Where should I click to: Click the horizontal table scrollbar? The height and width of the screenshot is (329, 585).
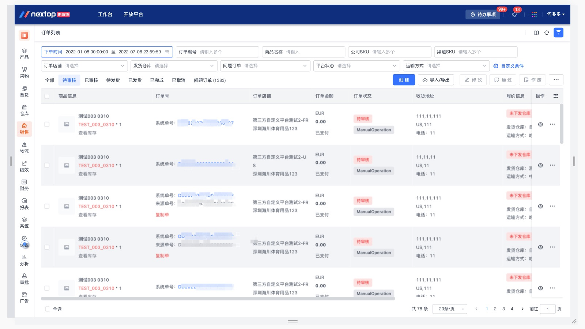click(218, 299)
